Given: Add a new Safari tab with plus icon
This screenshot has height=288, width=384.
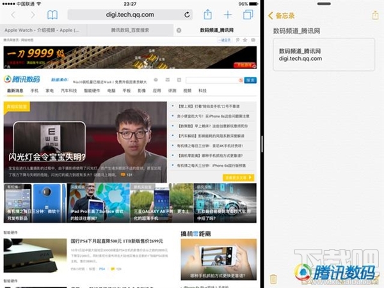Looking at the screenshot, I should pos(228,15).
